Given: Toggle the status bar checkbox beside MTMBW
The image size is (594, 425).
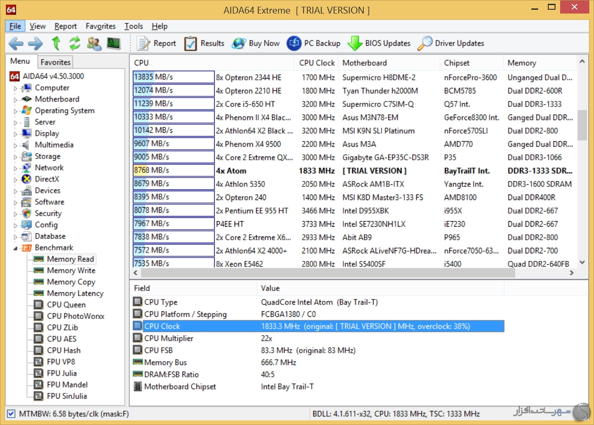Looking at the screenshot, I should click(x=11, y=414).
